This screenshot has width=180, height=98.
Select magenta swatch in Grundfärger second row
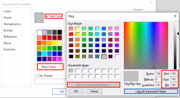point(117,34)
